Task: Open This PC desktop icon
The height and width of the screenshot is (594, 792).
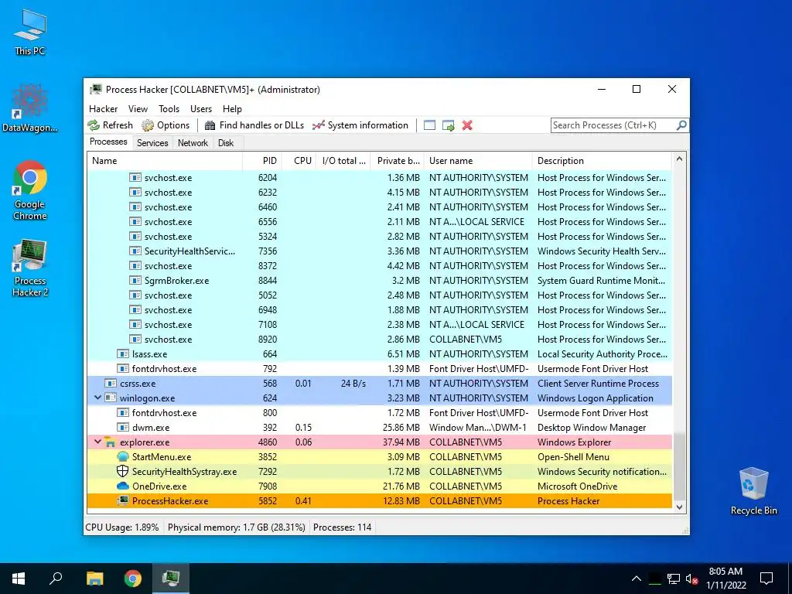Action: (x=30, y=31)
